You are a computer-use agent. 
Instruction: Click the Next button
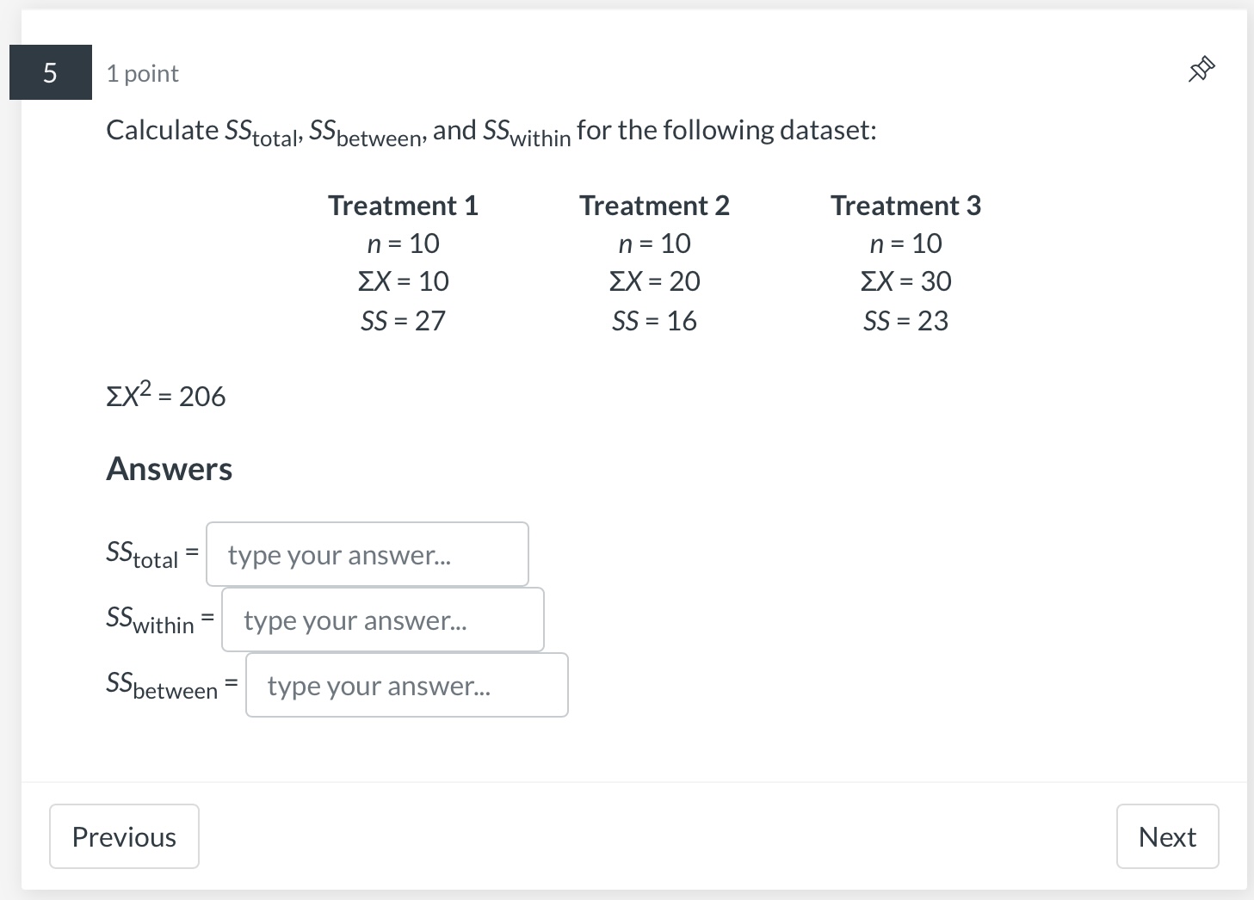click(1167, 835)
